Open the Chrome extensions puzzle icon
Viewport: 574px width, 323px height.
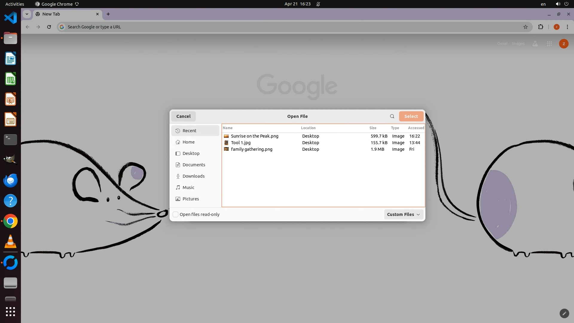541,27
